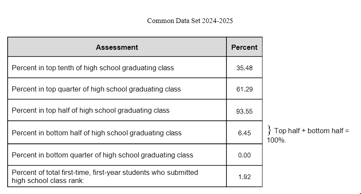The image size is (361, 194).
Task: Click the bottom half of class row label
Action: (x=97, y=133)
